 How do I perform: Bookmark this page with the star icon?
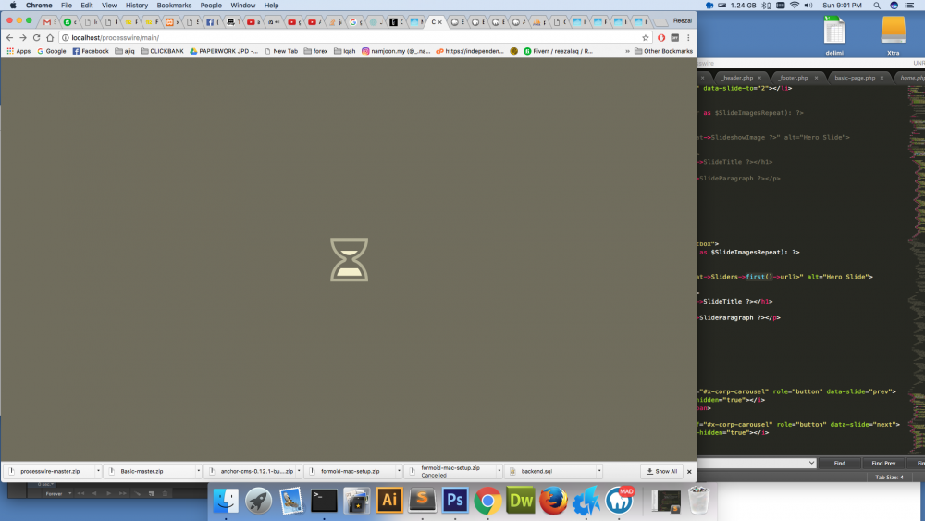tap(646, 37)
